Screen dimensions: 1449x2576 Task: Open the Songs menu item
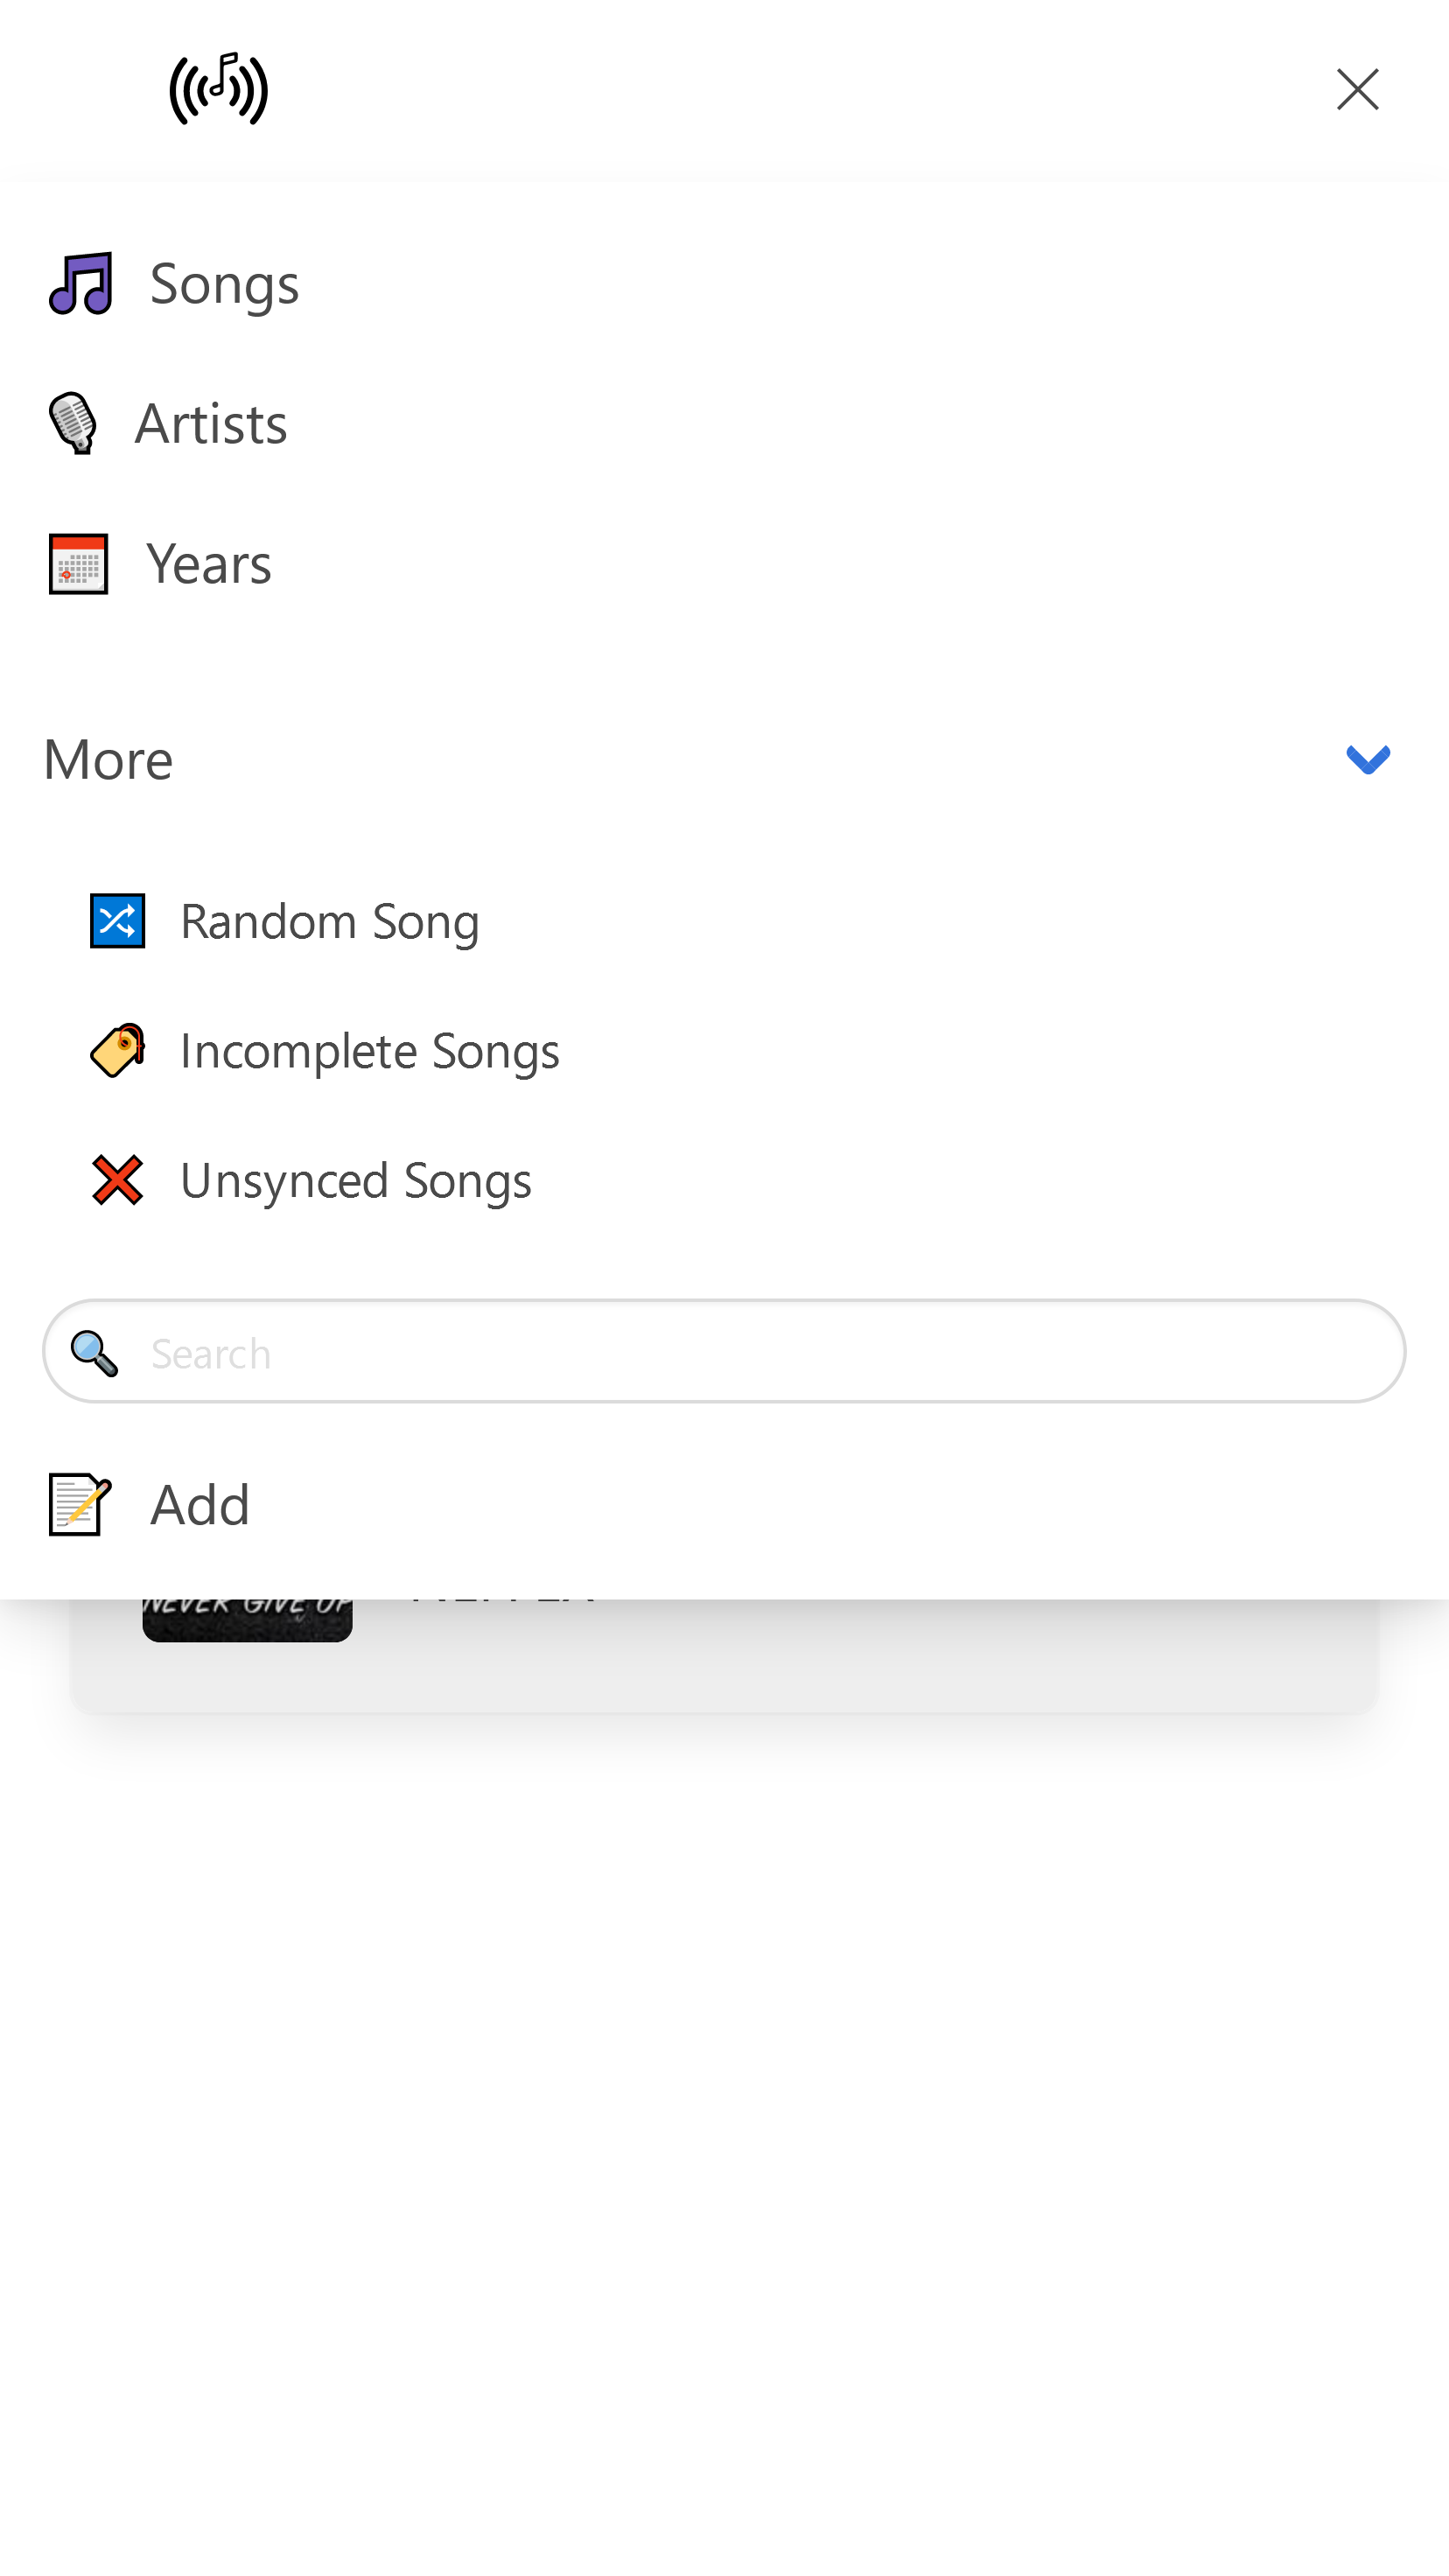[x=224, y=284]
